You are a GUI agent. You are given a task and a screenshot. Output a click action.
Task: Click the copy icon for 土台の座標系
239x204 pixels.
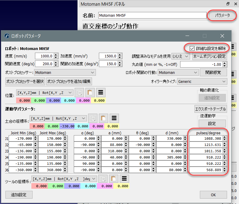click(x=93, y=118)
